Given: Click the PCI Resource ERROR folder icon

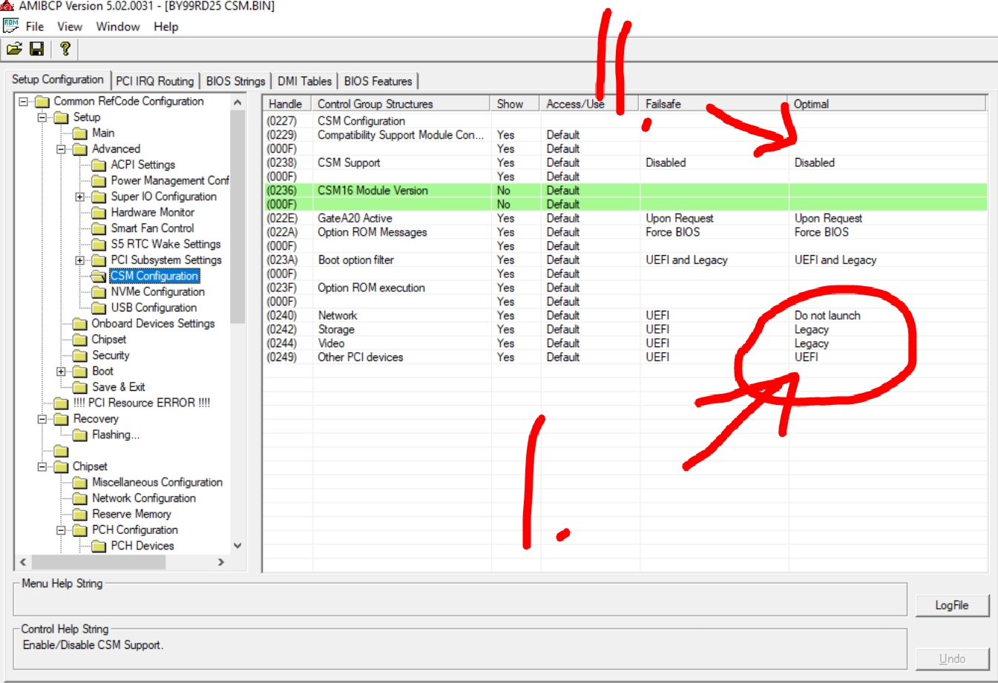Looking at the screenshot, I should (61, 403).
